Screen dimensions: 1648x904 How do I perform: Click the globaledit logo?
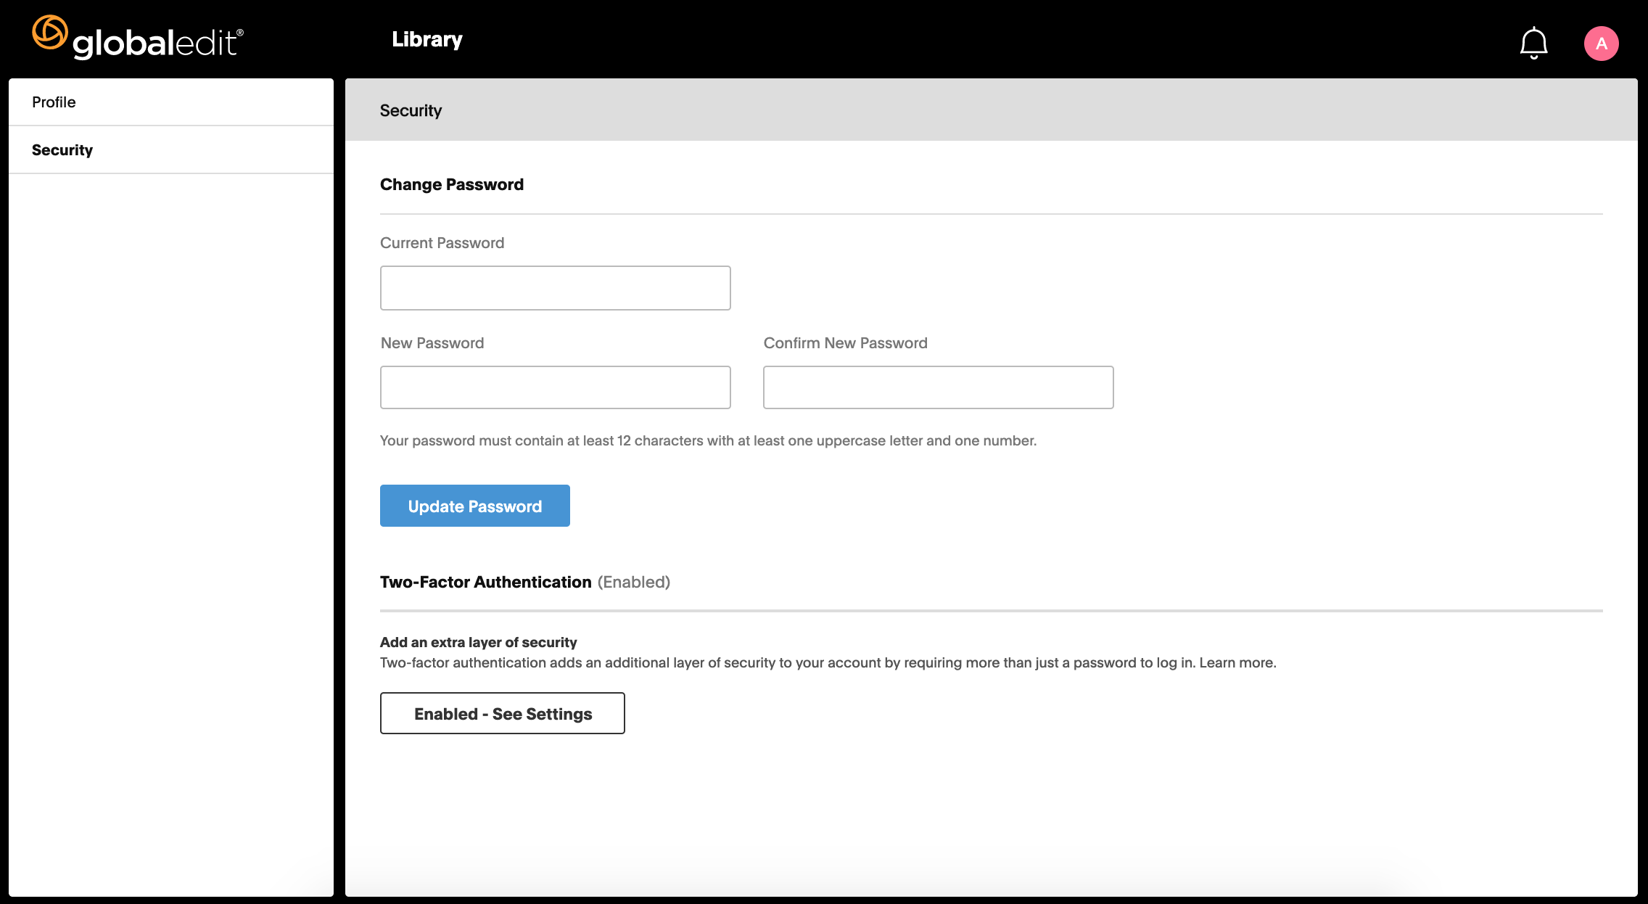(138, 38)
